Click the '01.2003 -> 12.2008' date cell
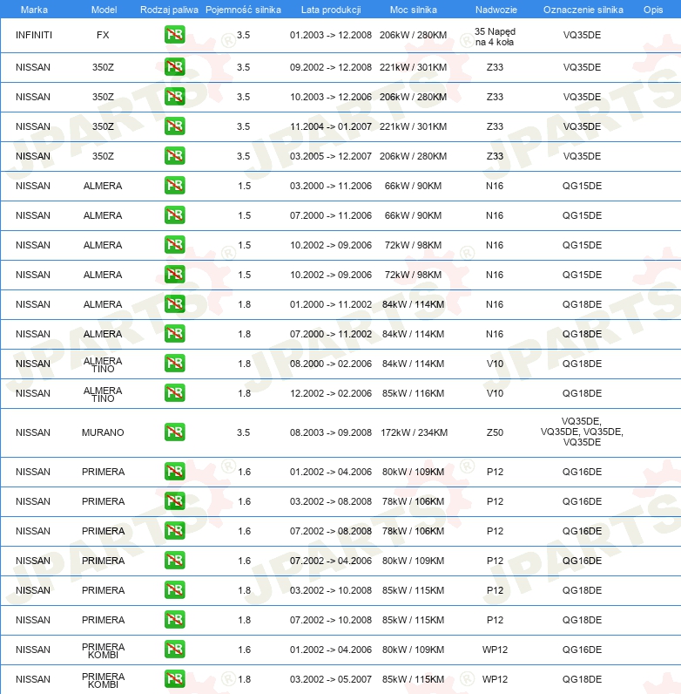 (x=331, y=35)
